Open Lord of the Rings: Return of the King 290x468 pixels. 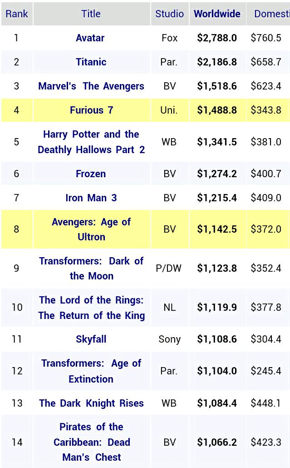click(x=91, y=308)
